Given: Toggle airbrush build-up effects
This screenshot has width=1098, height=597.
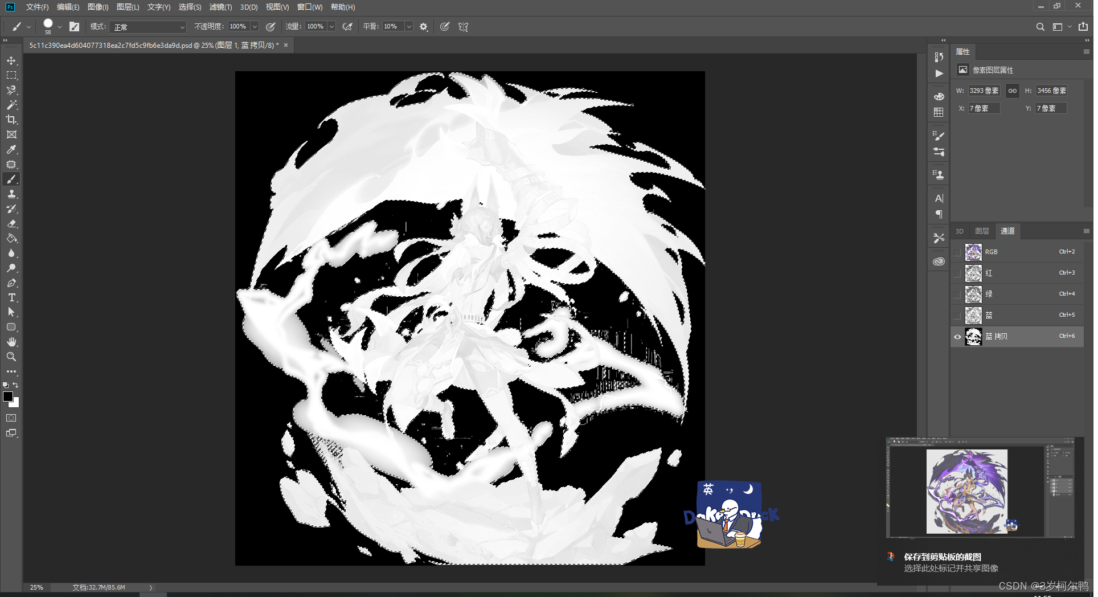Looking at the screenshot, I should point(347,27).
